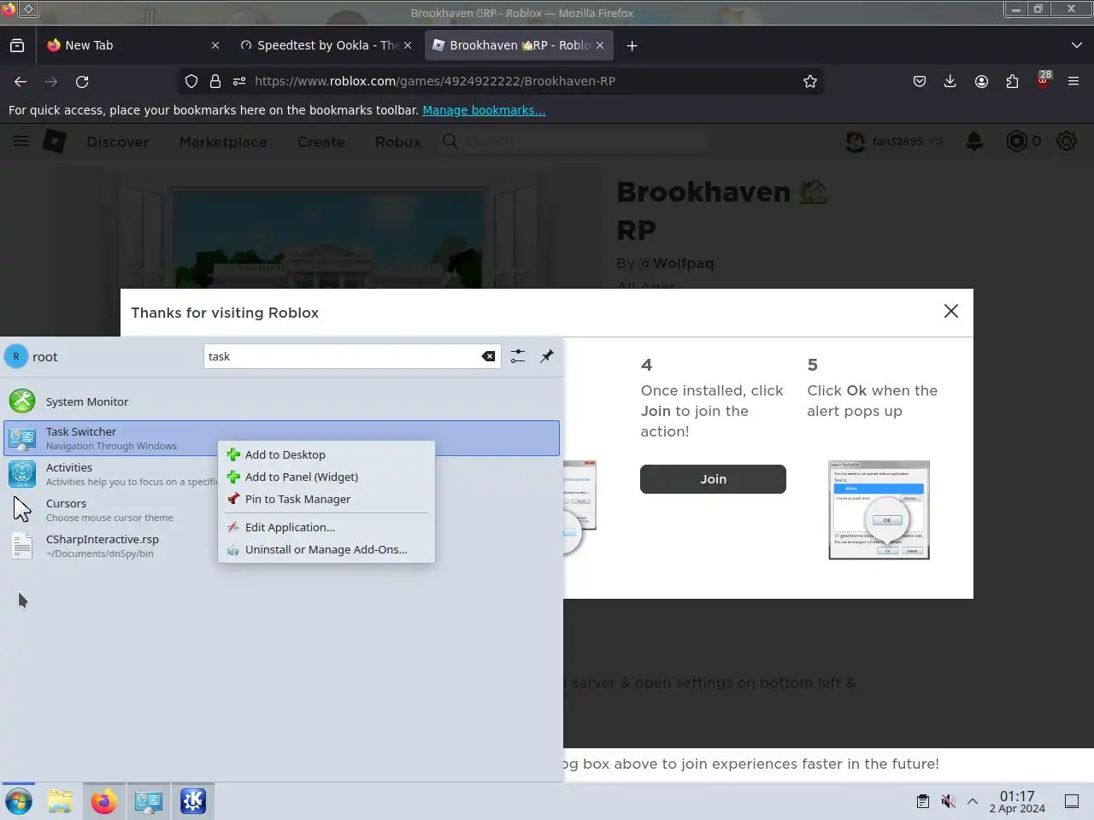Image resolution: width=1094 pixels, height=820 pixels.
Task: Click the extension icon with 28 badge
Action: [1043, 81]
